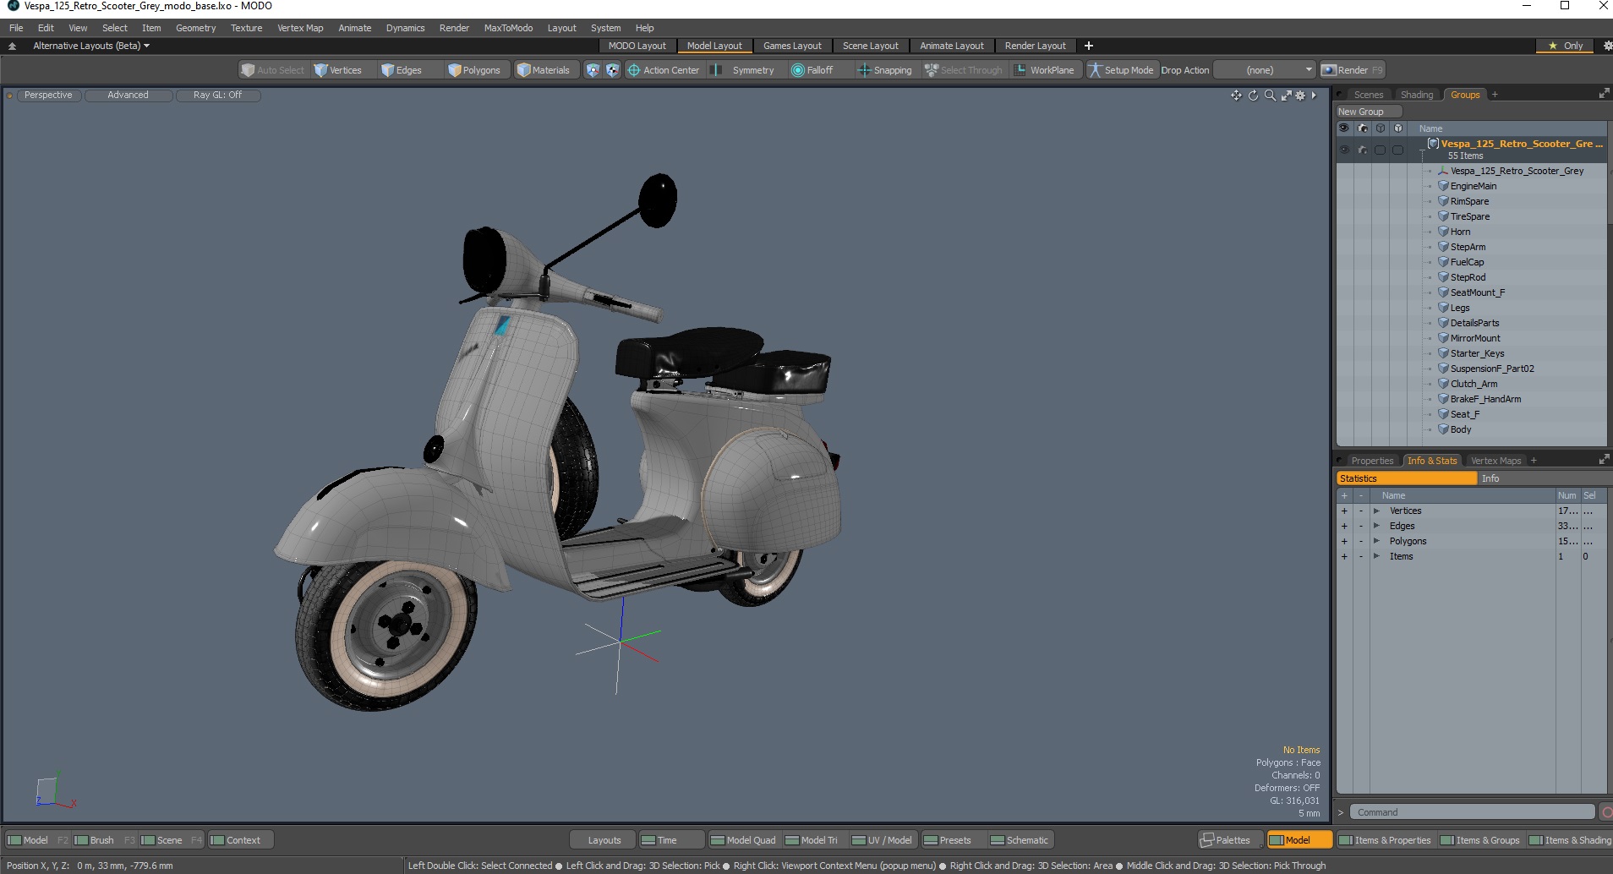Open Alternative Layouts dropdown
This screenshot has width=1613, height=874.
[90, 46]
